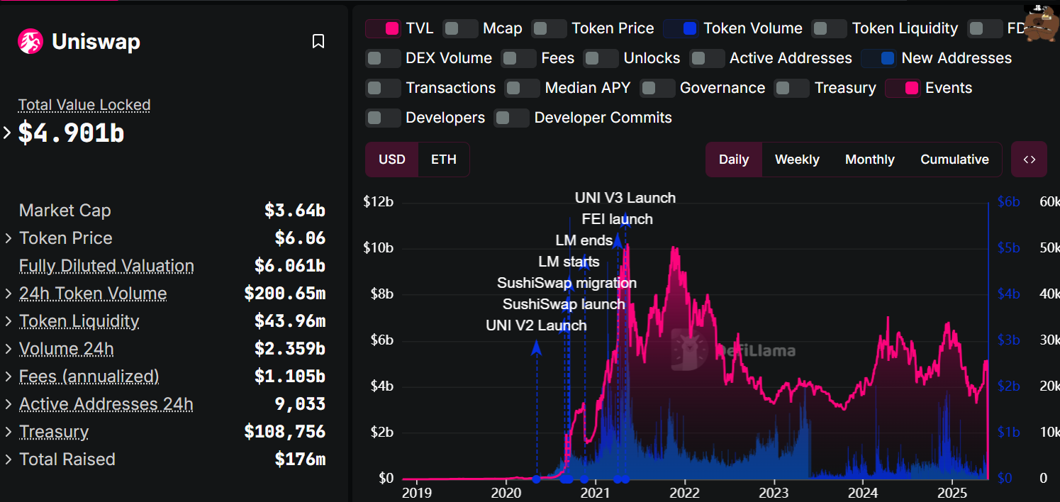This screenshot has width=1060, height=502.
Task: Turn on the Treasury chart toggle
Action: pos(791,89)
